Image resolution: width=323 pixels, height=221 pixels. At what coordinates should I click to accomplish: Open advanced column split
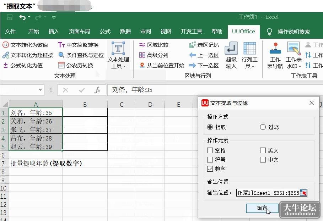(x=154, y=55)
